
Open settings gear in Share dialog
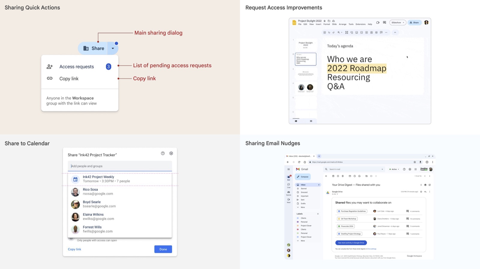[x=171, y=153]
